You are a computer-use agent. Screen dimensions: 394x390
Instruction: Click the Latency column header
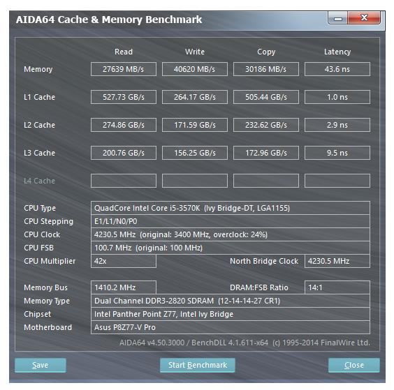click(337, 52)
